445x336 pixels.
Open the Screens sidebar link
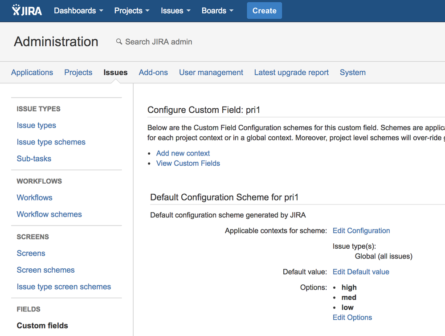[31, 254]
